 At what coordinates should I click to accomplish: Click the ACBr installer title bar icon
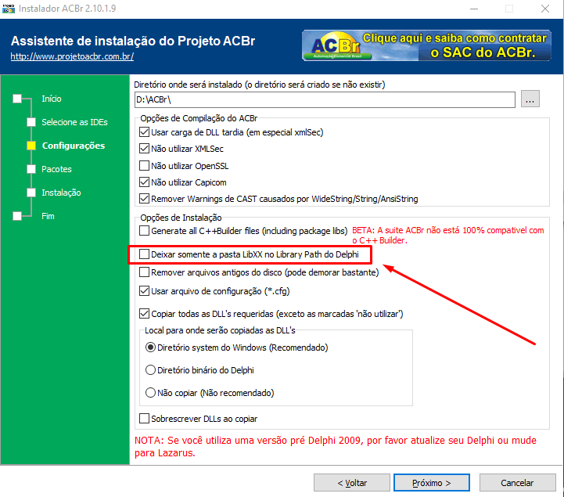tap(9, 9)
